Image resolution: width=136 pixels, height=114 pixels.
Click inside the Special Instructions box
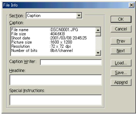(x=56, y=100)
